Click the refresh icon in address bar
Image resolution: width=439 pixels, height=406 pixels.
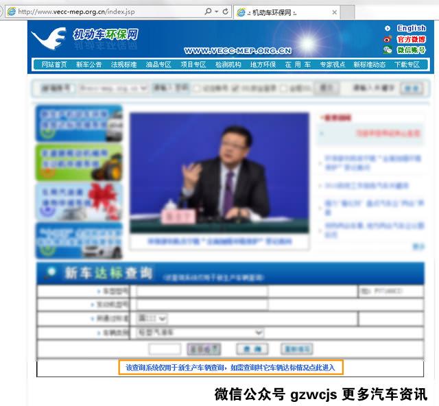tap(225, 12)
